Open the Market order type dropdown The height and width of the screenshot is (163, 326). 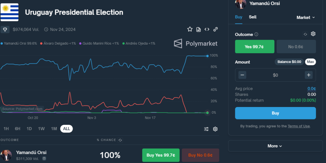306,18
